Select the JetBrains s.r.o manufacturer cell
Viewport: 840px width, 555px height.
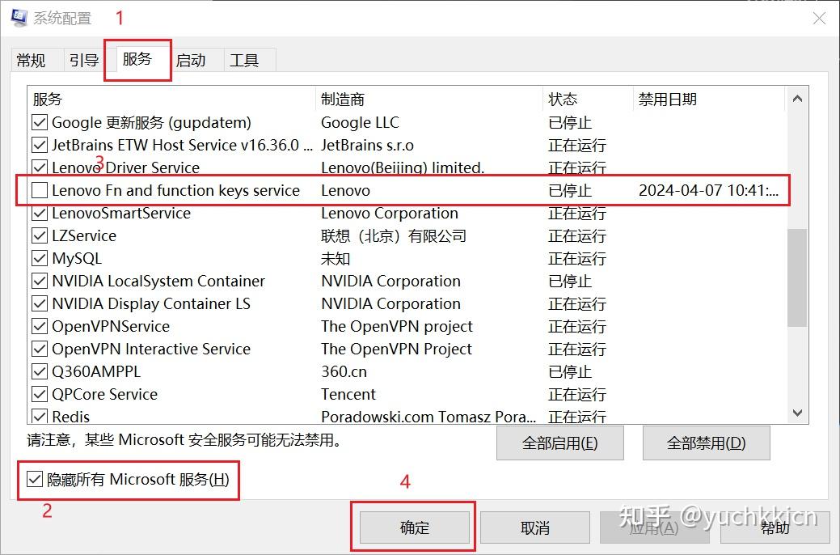click(368, 146)
